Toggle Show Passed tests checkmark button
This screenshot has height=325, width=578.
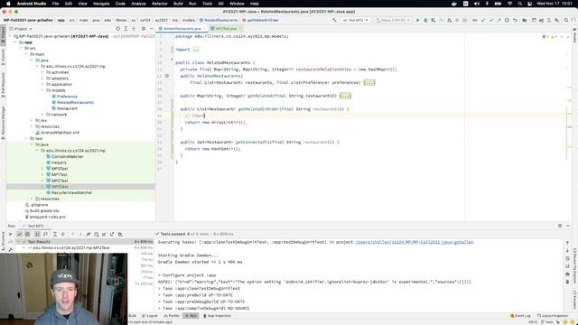[20, 235]
